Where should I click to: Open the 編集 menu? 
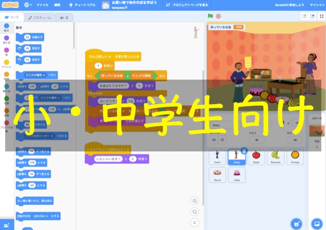tap(57, 5)
